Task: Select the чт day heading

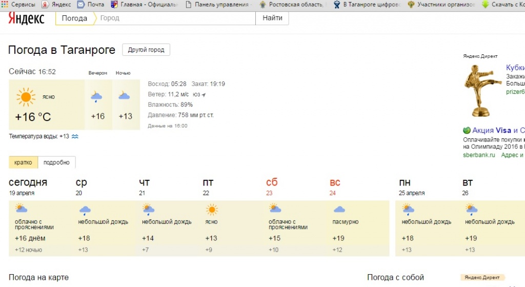Action: [x=144, y=182]
